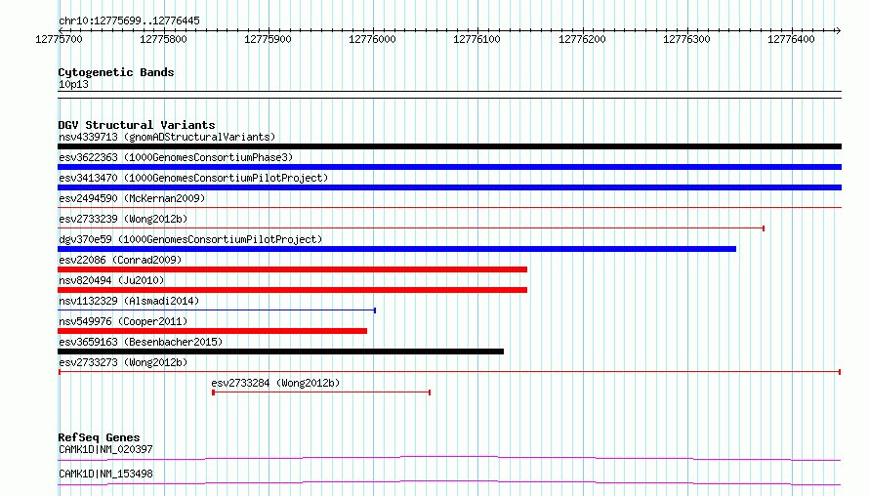Screen dimensions: 869x496
Task: Select the red line under esv2733284
Action: click(x=321, y=393)
